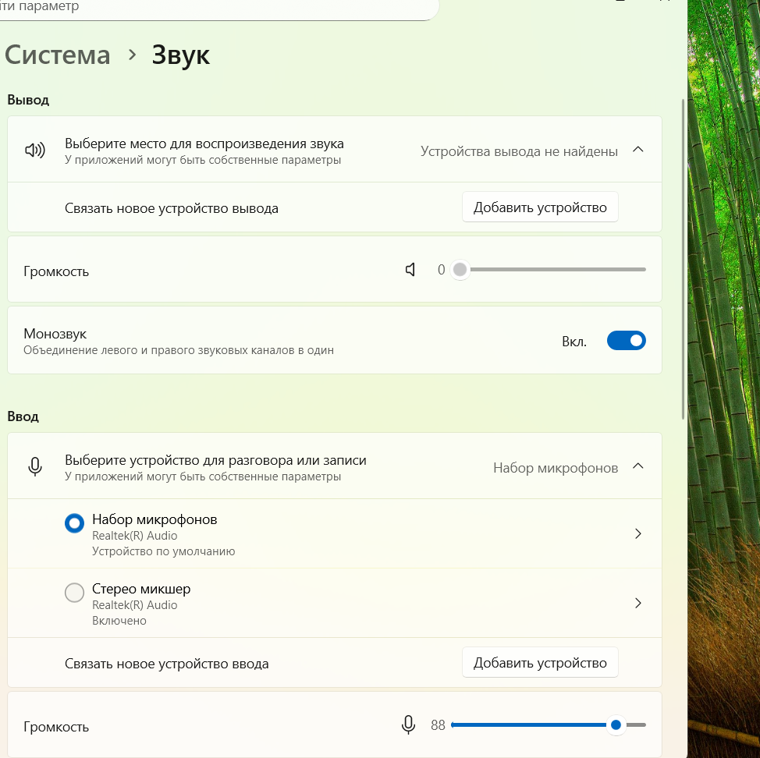760x758 pixels.
Task: Click the speaker icon in the output device row
Action: pyautogui.click(x=35, y=151)
